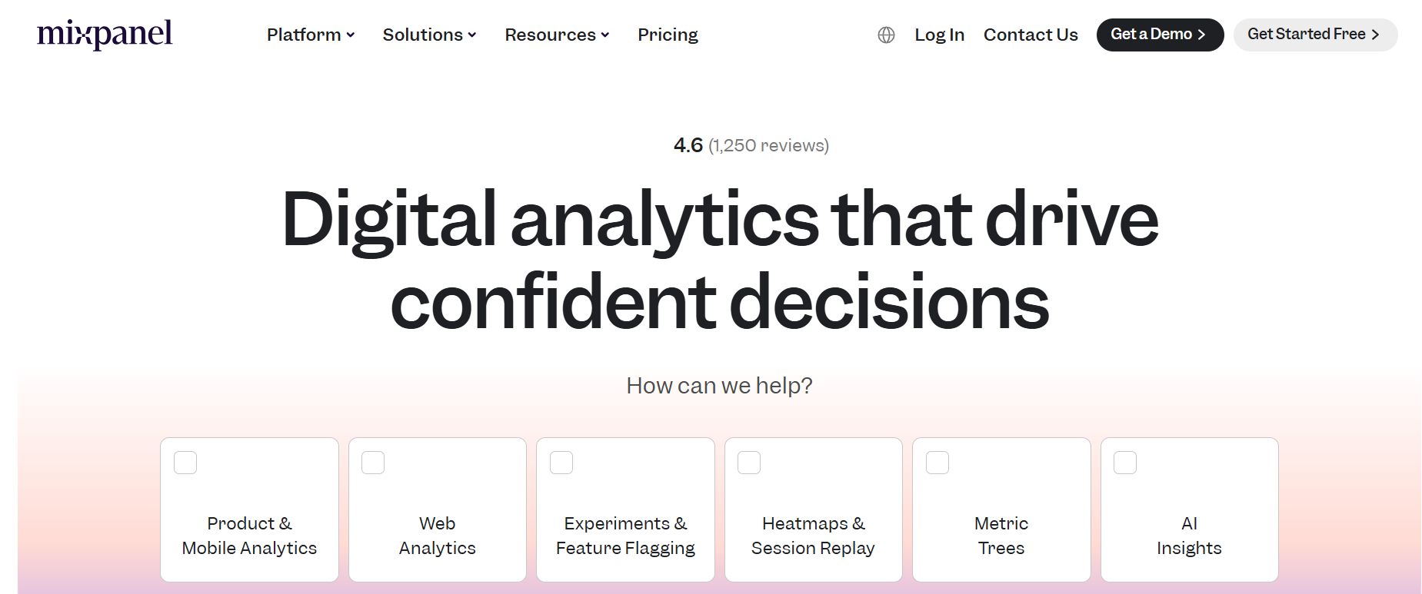Tick the Experiments & Feature Flagging checkbox

tap(561, 463)
